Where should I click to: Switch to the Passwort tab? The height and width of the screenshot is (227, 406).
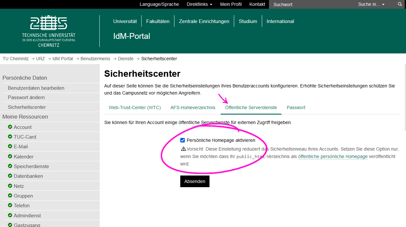click(296, 108)
